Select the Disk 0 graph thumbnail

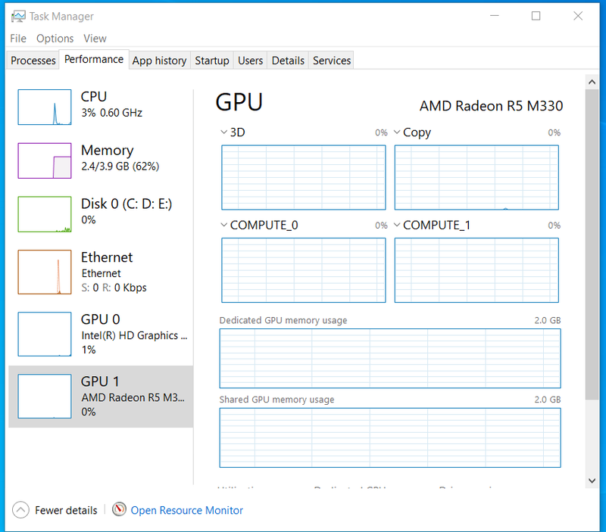point(45,213)
